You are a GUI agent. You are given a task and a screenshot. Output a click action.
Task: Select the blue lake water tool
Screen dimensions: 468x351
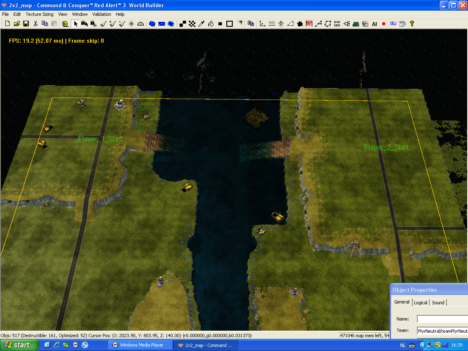click(x=152, y=24)
